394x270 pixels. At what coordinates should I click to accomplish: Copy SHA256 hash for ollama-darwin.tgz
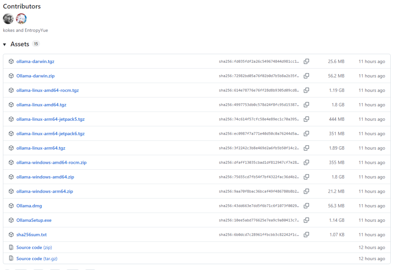tap(306, 61)
